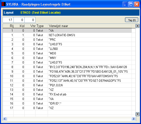Screen dimensions: 141x124
Task: Click the Tag (0) button
Action: click(132, 20)
